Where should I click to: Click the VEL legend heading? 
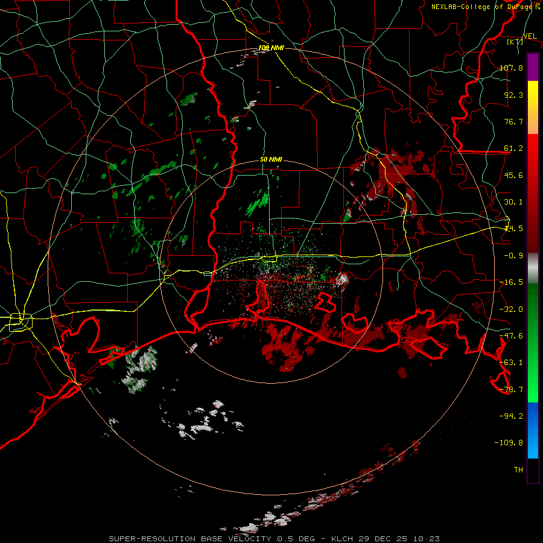[530, 36]
